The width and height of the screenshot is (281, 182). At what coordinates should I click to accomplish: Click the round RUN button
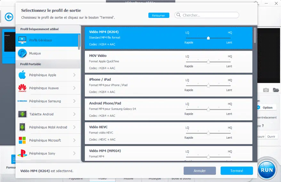pos(267,170)
